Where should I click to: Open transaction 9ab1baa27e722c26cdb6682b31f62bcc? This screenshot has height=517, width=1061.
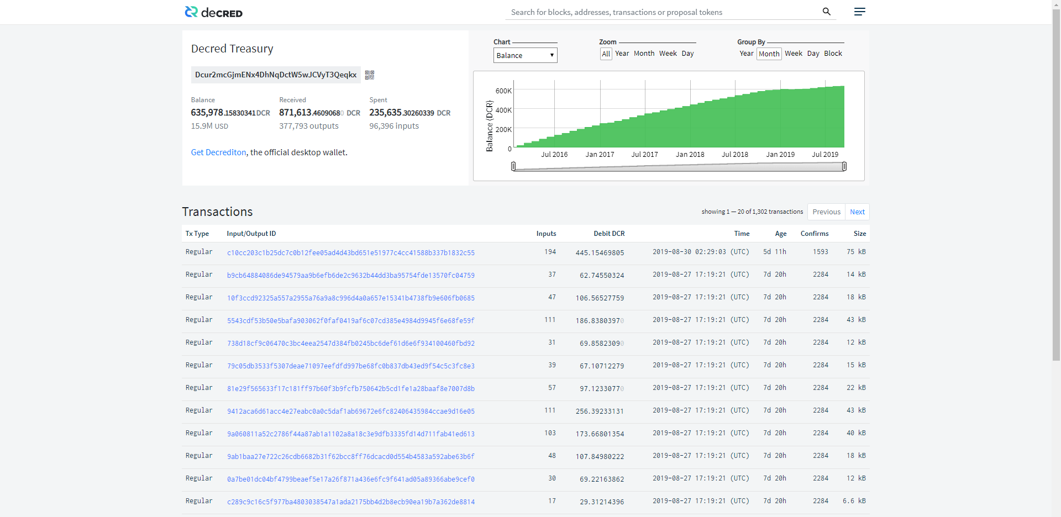[351, 457]
